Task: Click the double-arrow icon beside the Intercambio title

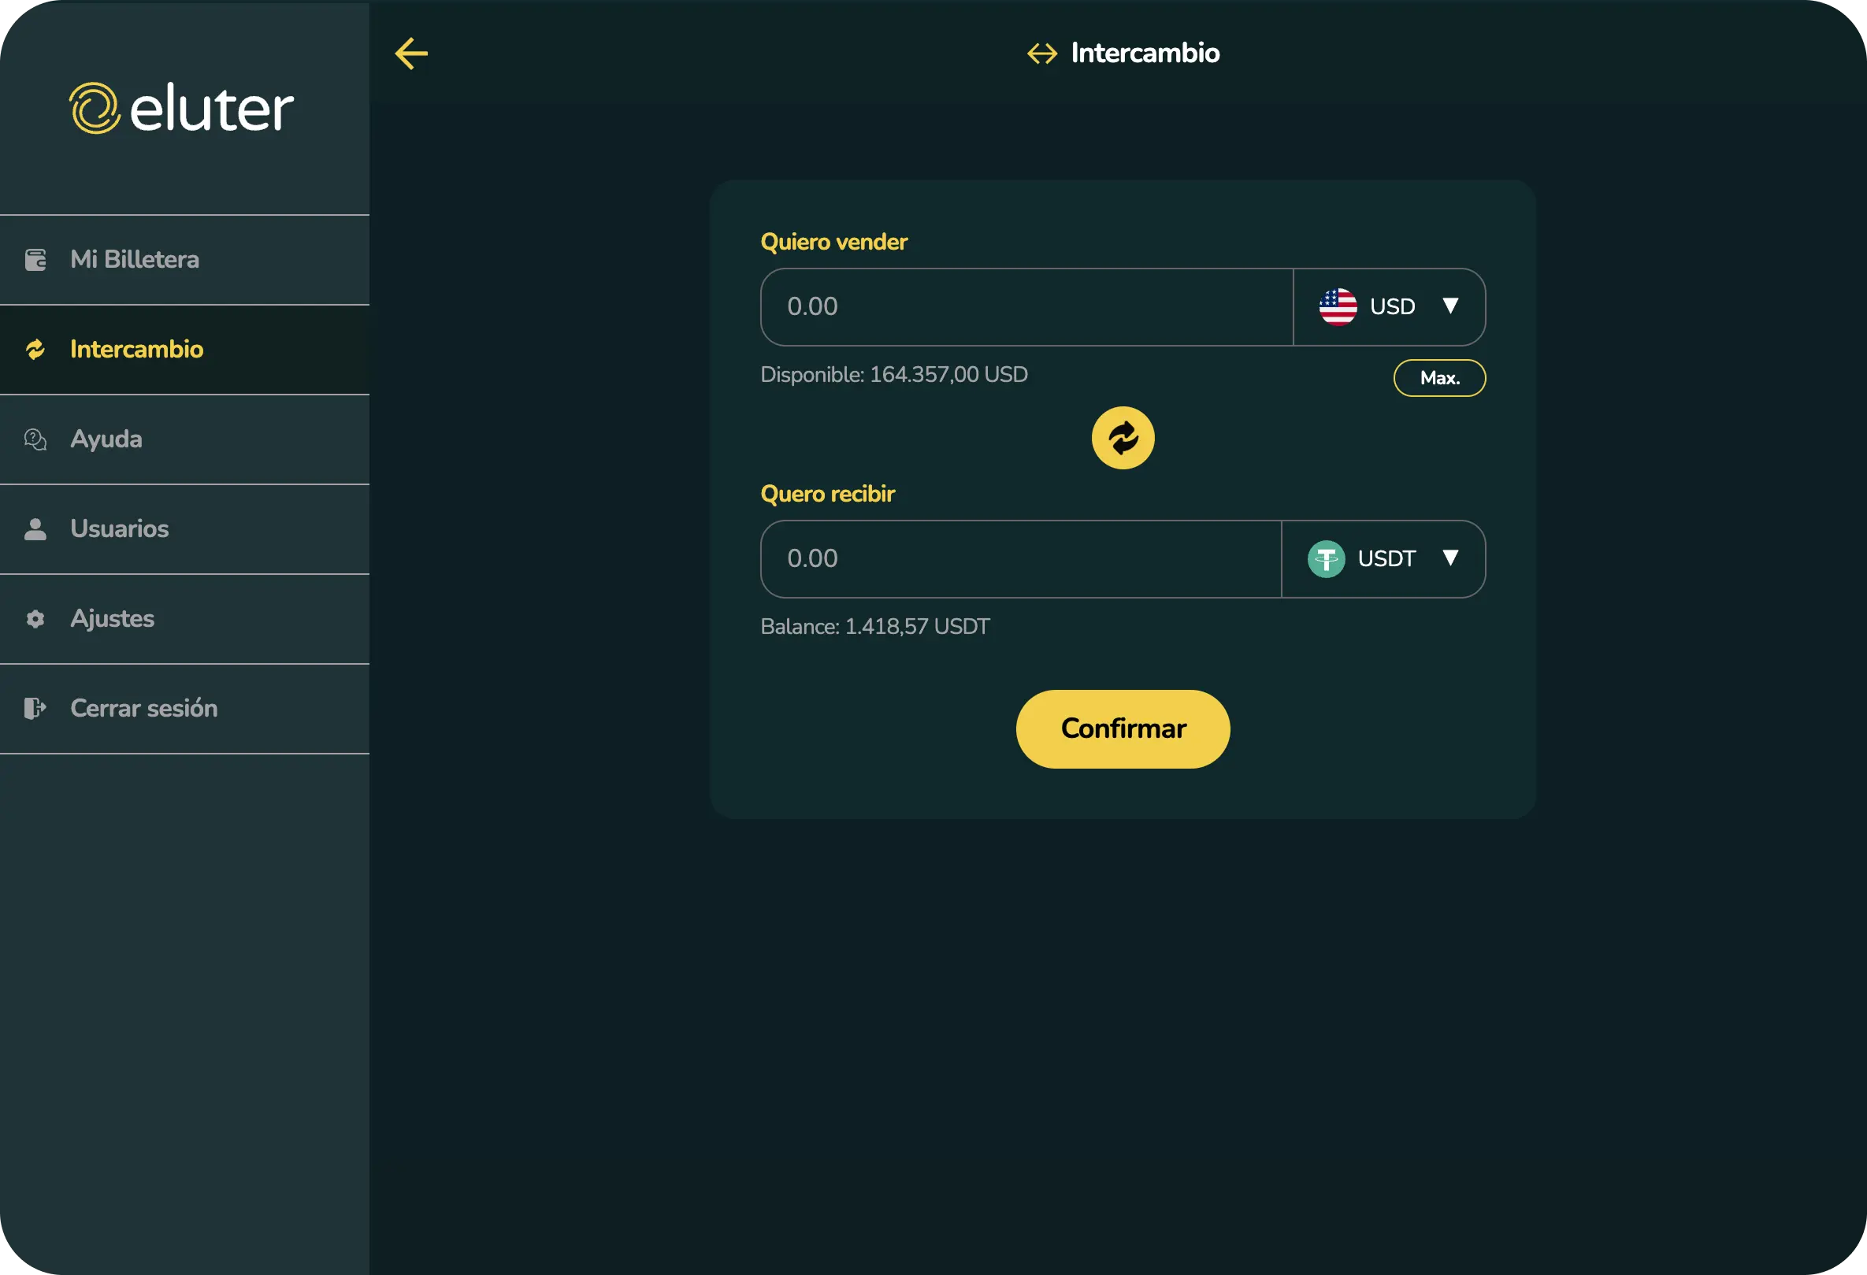Action: [1042, 54]
